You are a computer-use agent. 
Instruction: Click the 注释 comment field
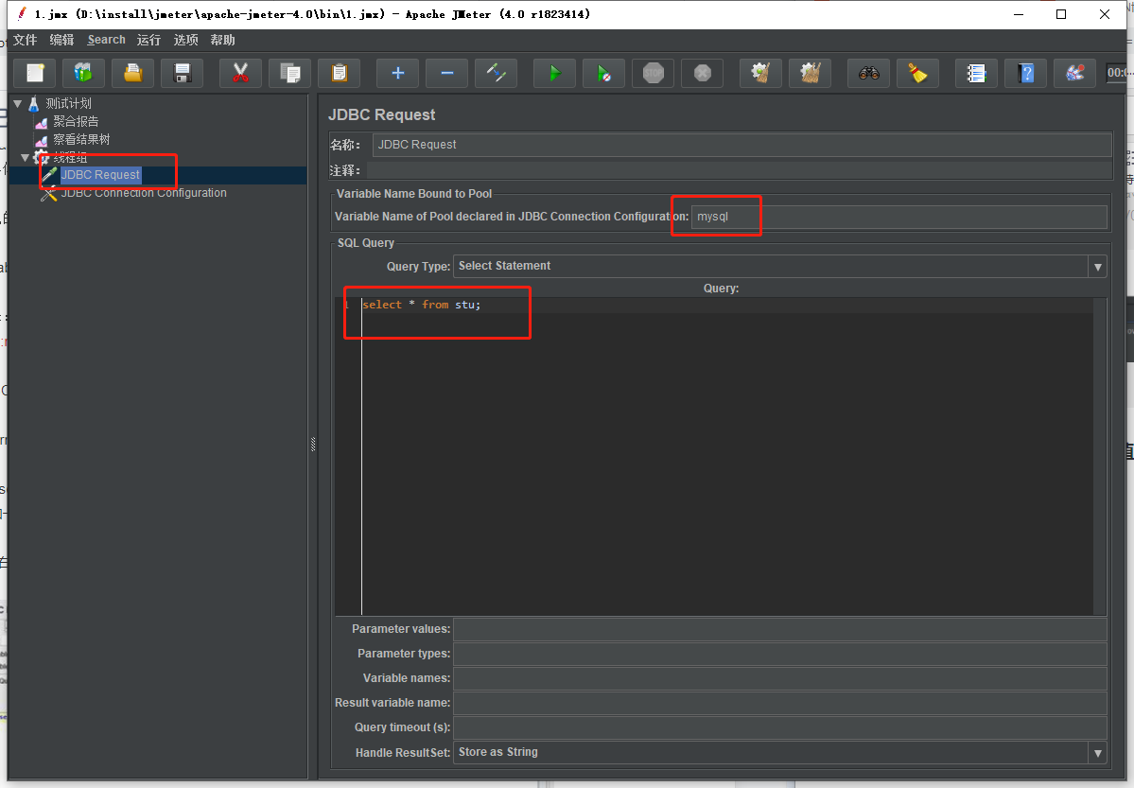point(739,171)
